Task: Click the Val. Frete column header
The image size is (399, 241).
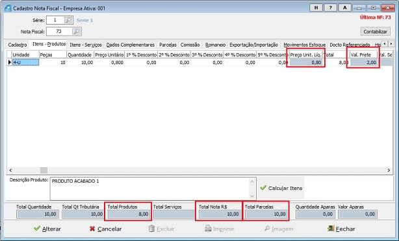Action: 364,55
